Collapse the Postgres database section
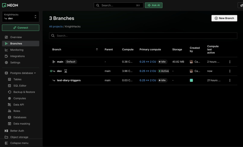Viewport: 243px width, 147px height. point(21,73)
